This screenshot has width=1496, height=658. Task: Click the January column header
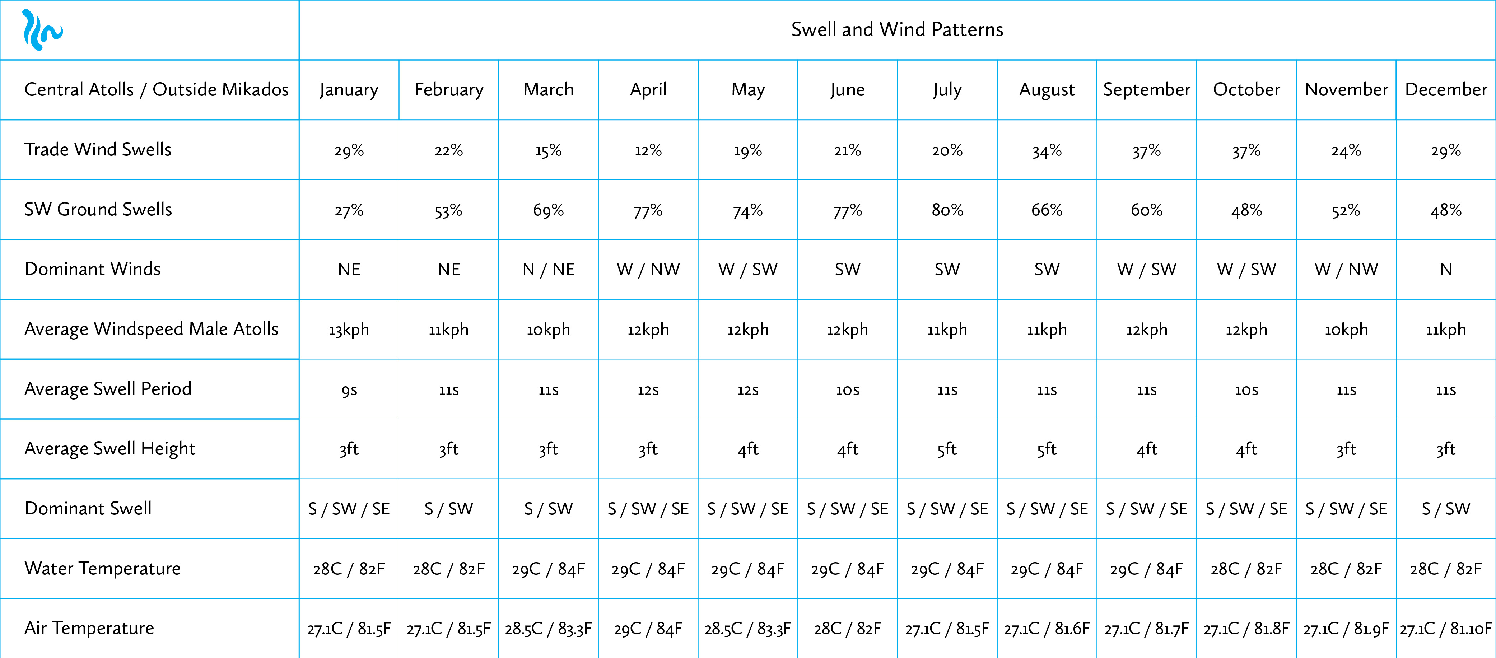click(x=349, y=89)
